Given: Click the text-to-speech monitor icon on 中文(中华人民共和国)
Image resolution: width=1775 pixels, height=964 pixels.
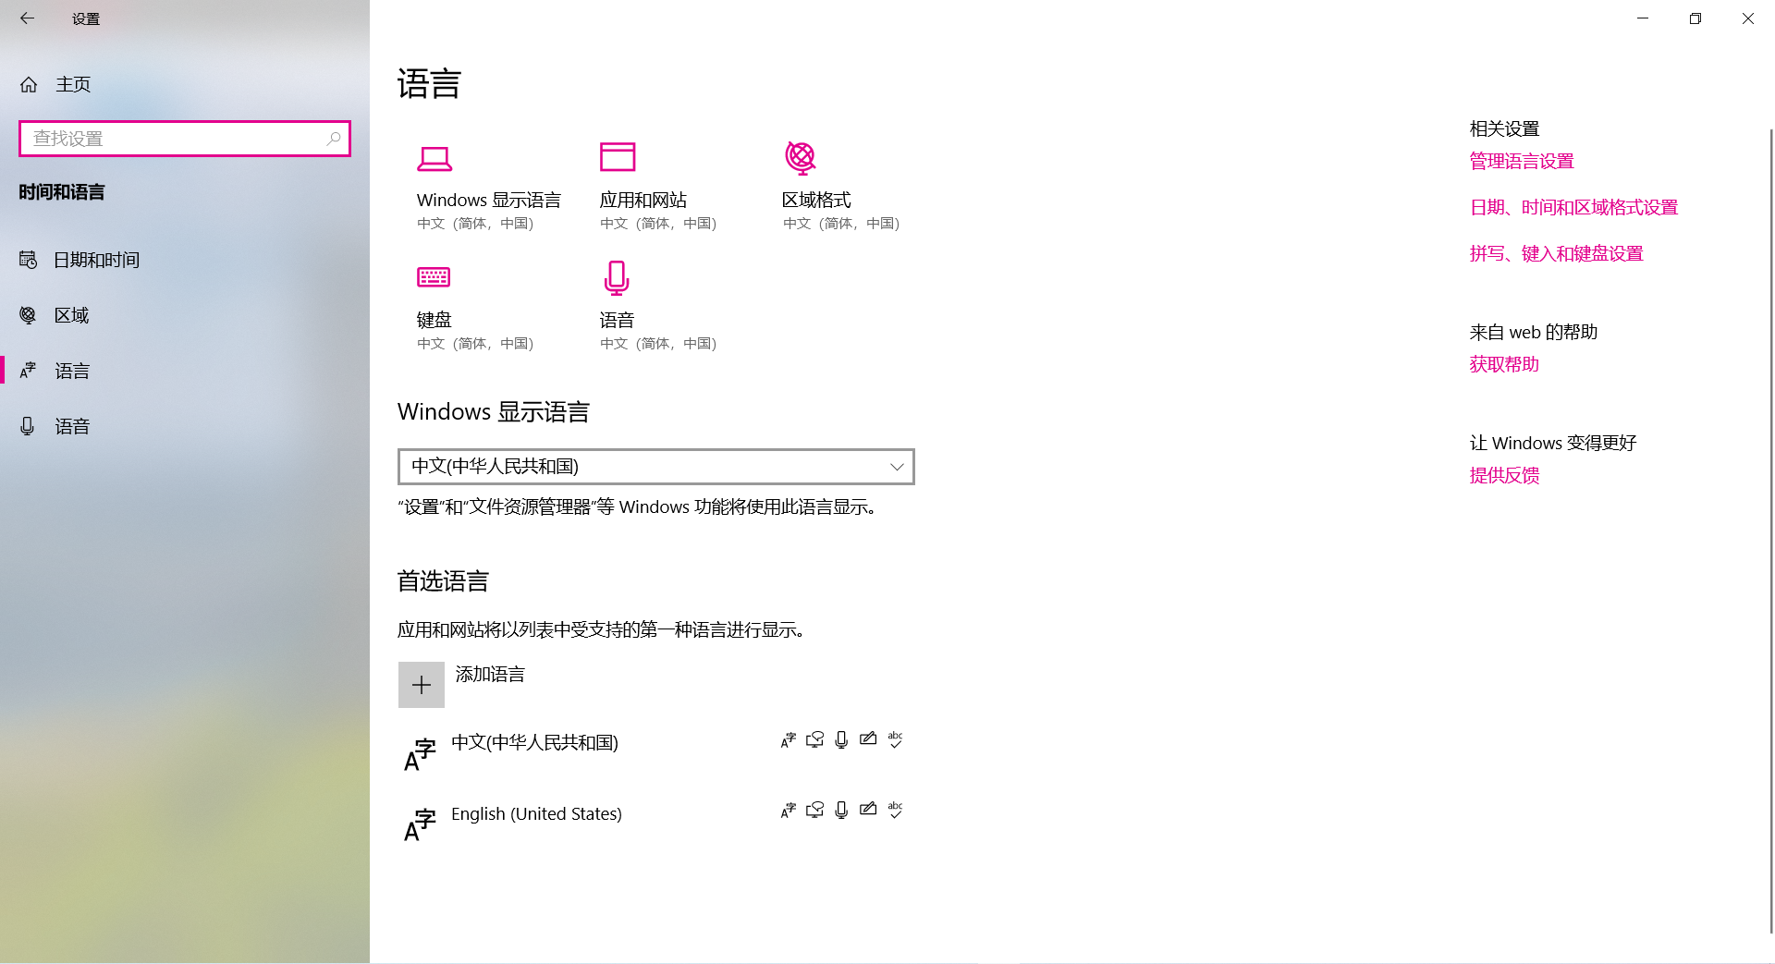Looking at the screenshot, I should 814,739.
